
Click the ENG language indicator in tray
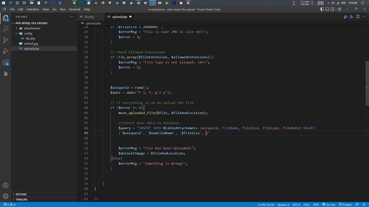click(x=344, y=3)
